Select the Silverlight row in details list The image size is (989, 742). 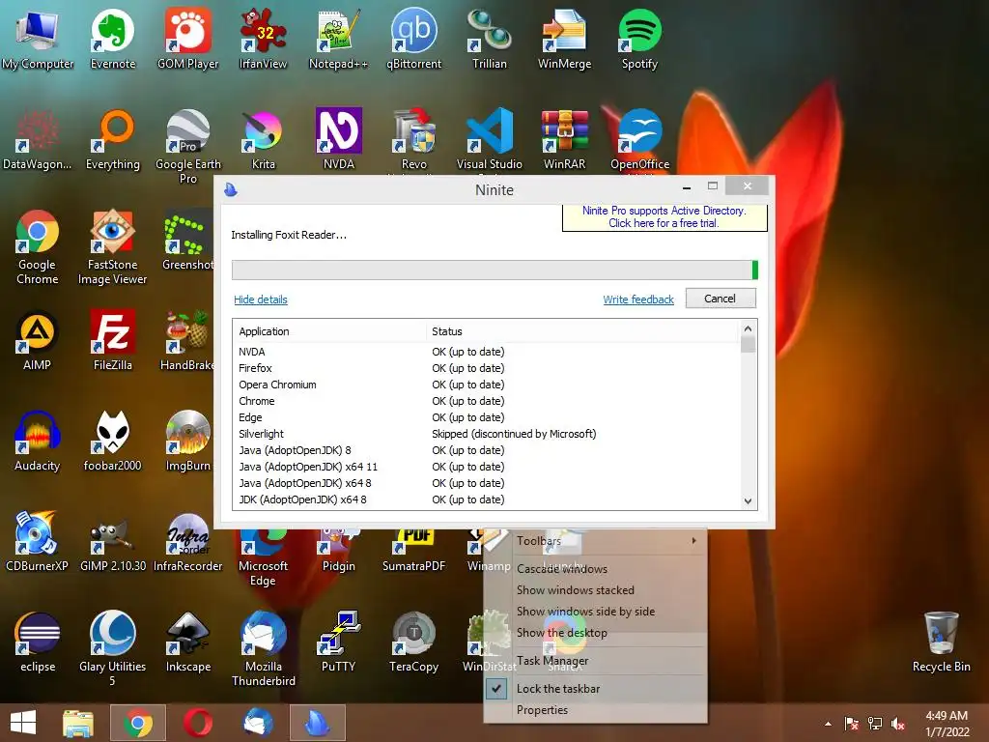pyautogui.click(x=487, y=434)
